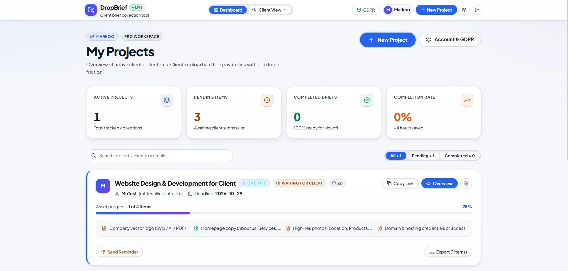The height and width of the screenshot is (271, 568).
Task: Click the High-res photos file item
Action: click(x=329, y=228)
